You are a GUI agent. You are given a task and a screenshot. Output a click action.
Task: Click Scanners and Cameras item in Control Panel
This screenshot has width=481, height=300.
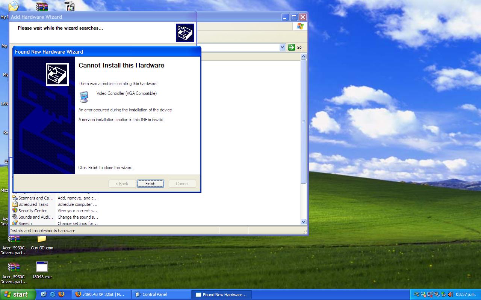(33, 198)
